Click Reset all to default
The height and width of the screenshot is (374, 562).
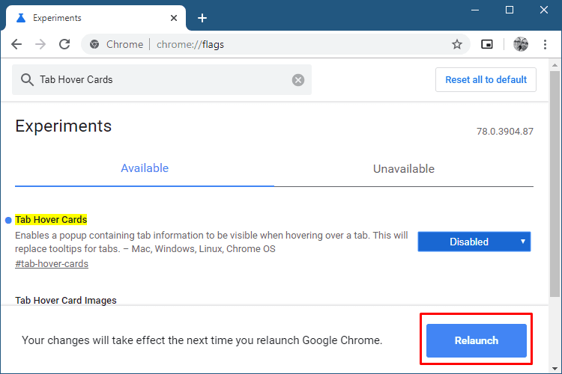[x=486, y=79]
